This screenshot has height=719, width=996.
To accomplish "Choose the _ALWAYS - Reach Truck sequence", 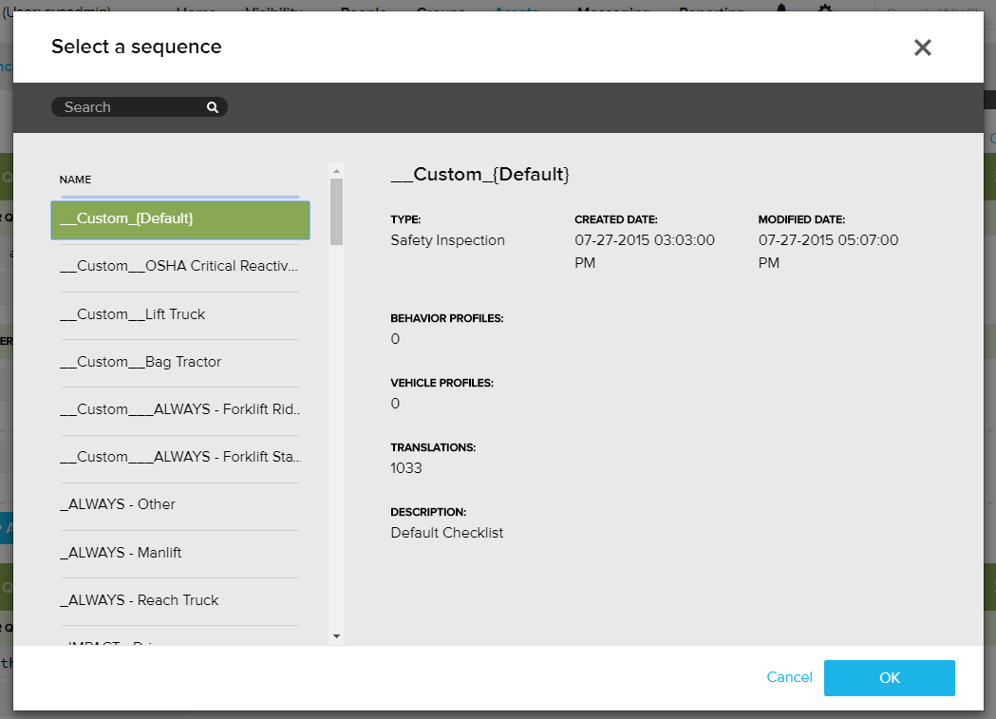I will click(x=179, y=600).
